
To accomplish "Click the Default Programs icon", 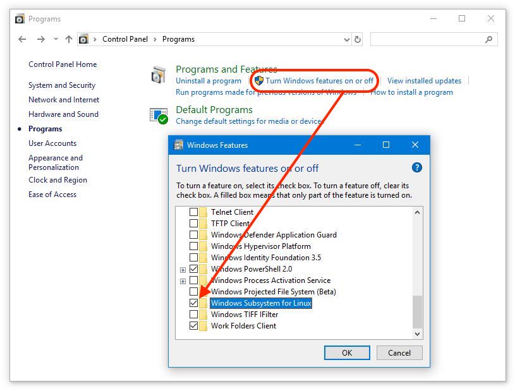I will [159, 116].
